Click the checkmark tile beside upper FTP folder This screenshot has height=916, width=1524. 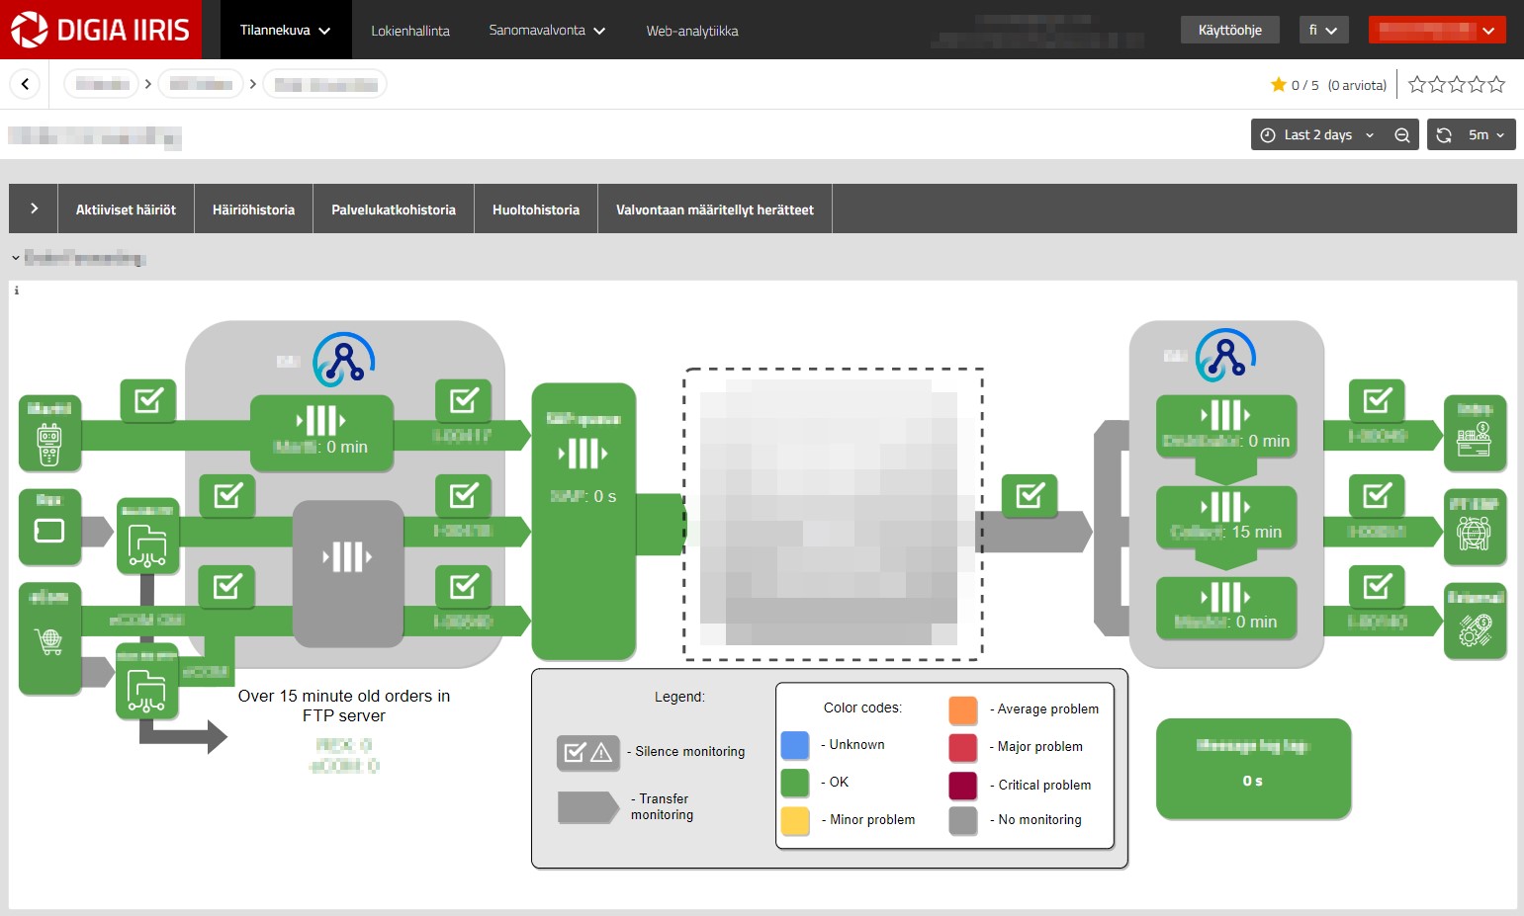coord(227,495)
